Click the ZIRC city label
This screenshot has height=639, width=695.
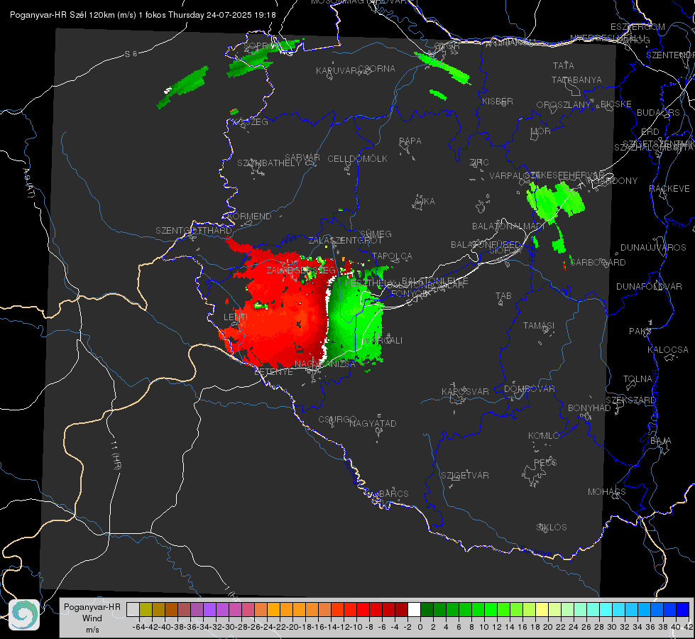[x=479, y=163]
